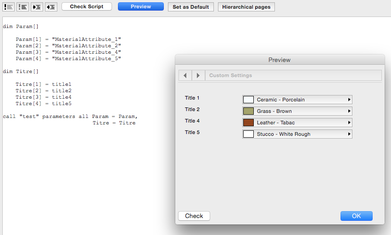Open Stucco - White Rough material list

[297, 134]
